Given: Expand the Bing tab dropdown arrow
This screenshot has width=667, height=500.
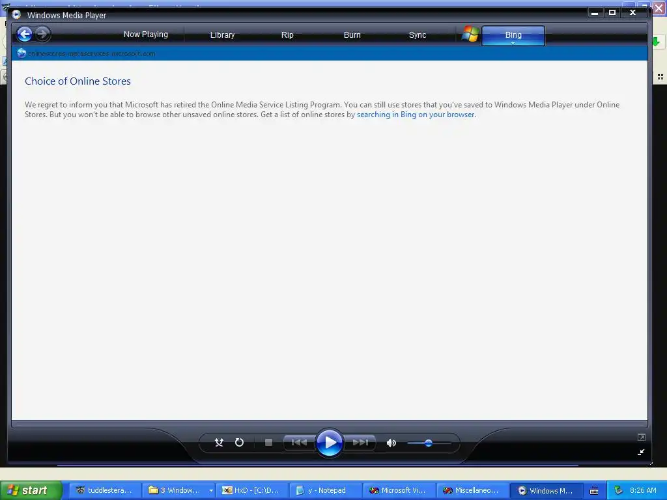Looking at the screenshot, I should pyautogui.click(x=513, y=43).
